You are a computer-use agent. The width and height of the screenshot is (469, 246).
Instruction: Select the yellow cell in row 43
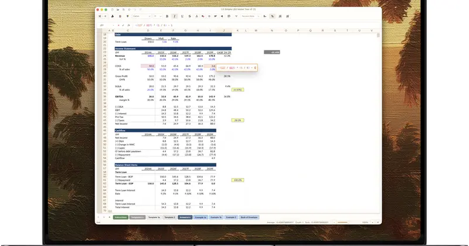point(237,120)
